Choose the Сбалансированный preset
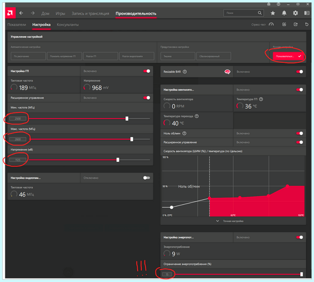314x282 pixels. coord(214,56)
